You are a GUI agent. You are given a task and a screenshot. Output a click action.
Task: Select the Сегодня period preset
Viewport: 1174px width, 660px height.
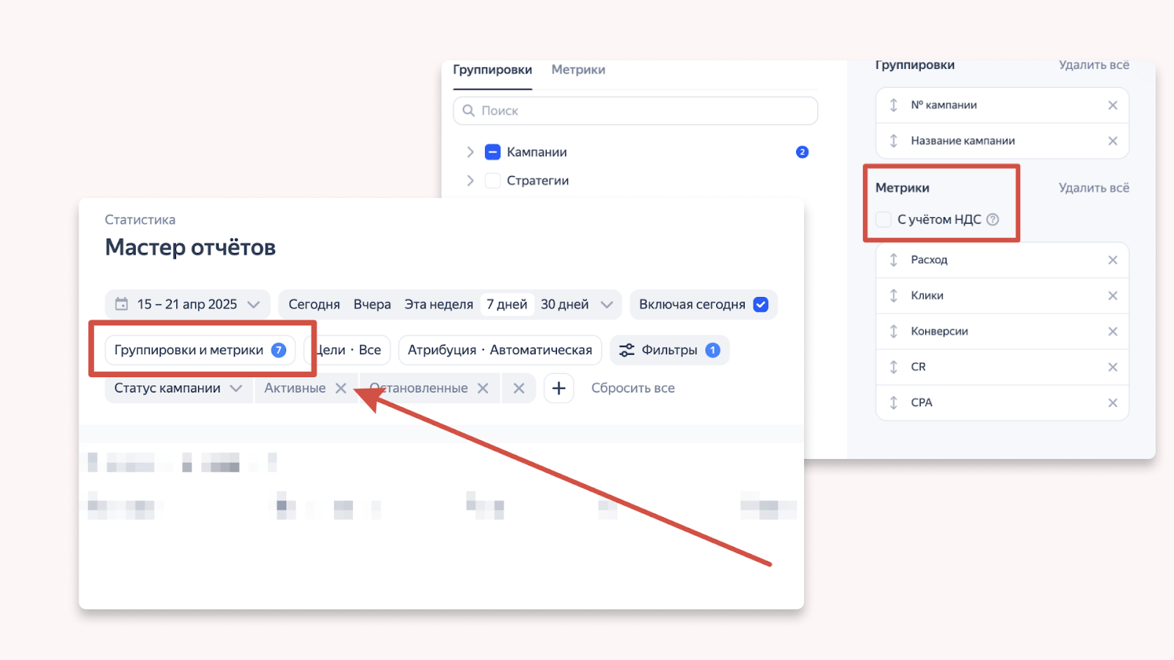[x=314, y=304]
